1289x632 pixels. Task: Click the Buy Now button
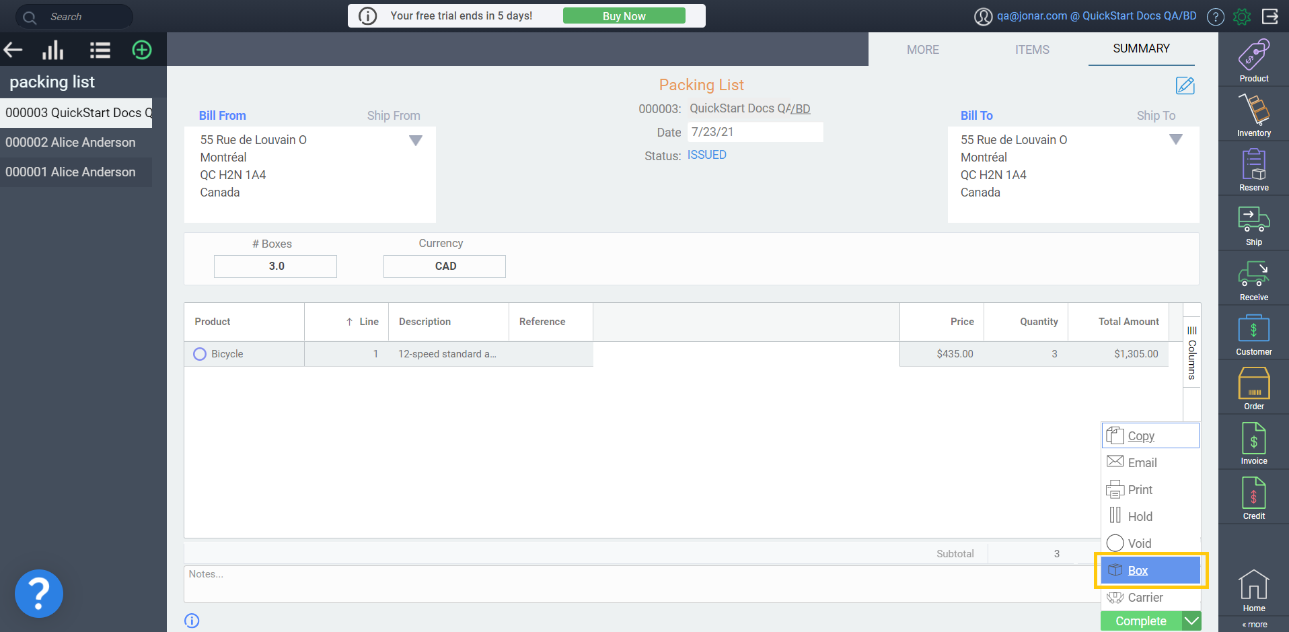624,16
